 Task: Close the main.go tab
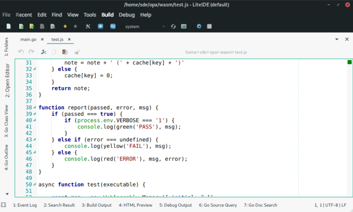(x=42, y=40)
